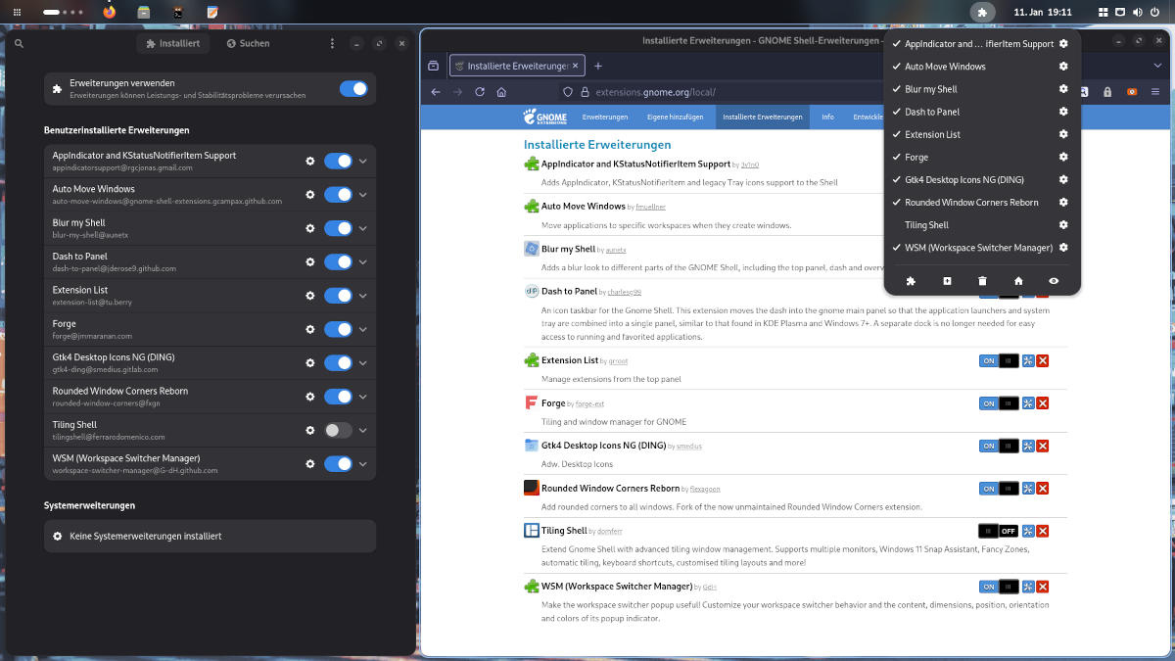The height and width of the screenshot is (661, 1175).
Task: Open Firefox hamburger menu
Action: [x=1155, y=92]
